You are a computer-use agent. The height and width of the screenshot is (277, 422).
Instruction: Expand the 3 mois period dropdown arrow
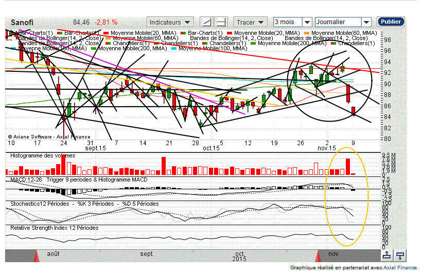coord(307,22)
